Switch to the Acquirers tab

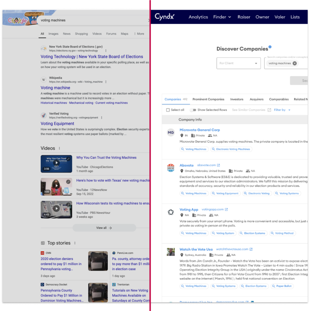pos(256,99)
